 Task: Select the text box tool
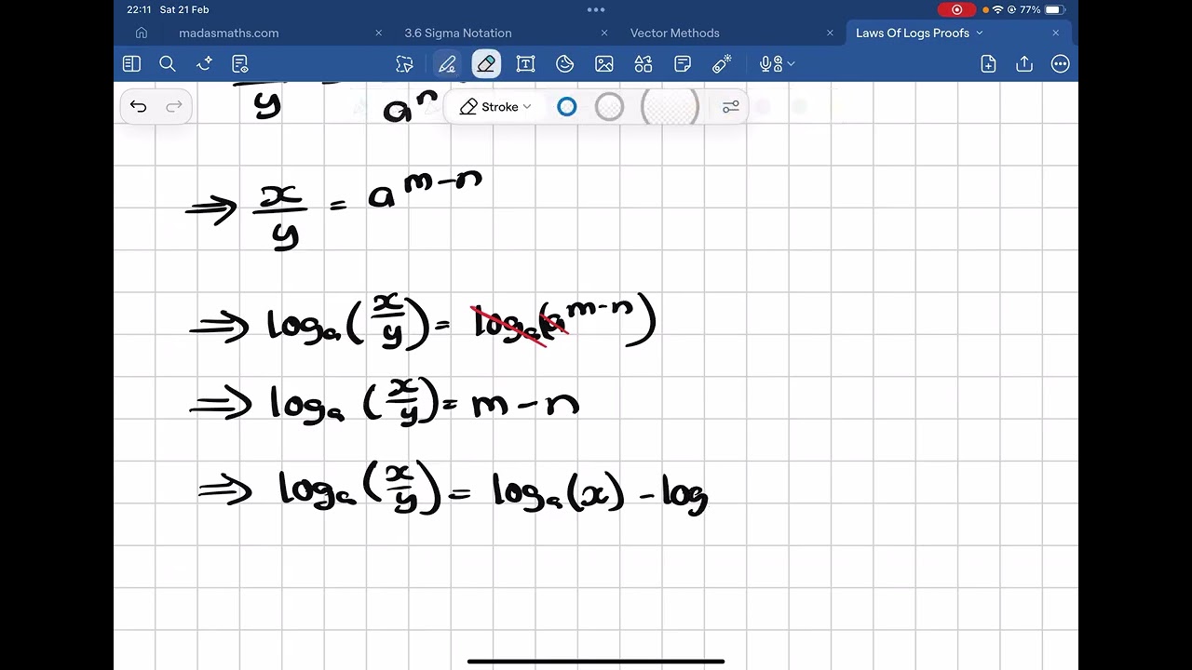[x=525, y=64]
